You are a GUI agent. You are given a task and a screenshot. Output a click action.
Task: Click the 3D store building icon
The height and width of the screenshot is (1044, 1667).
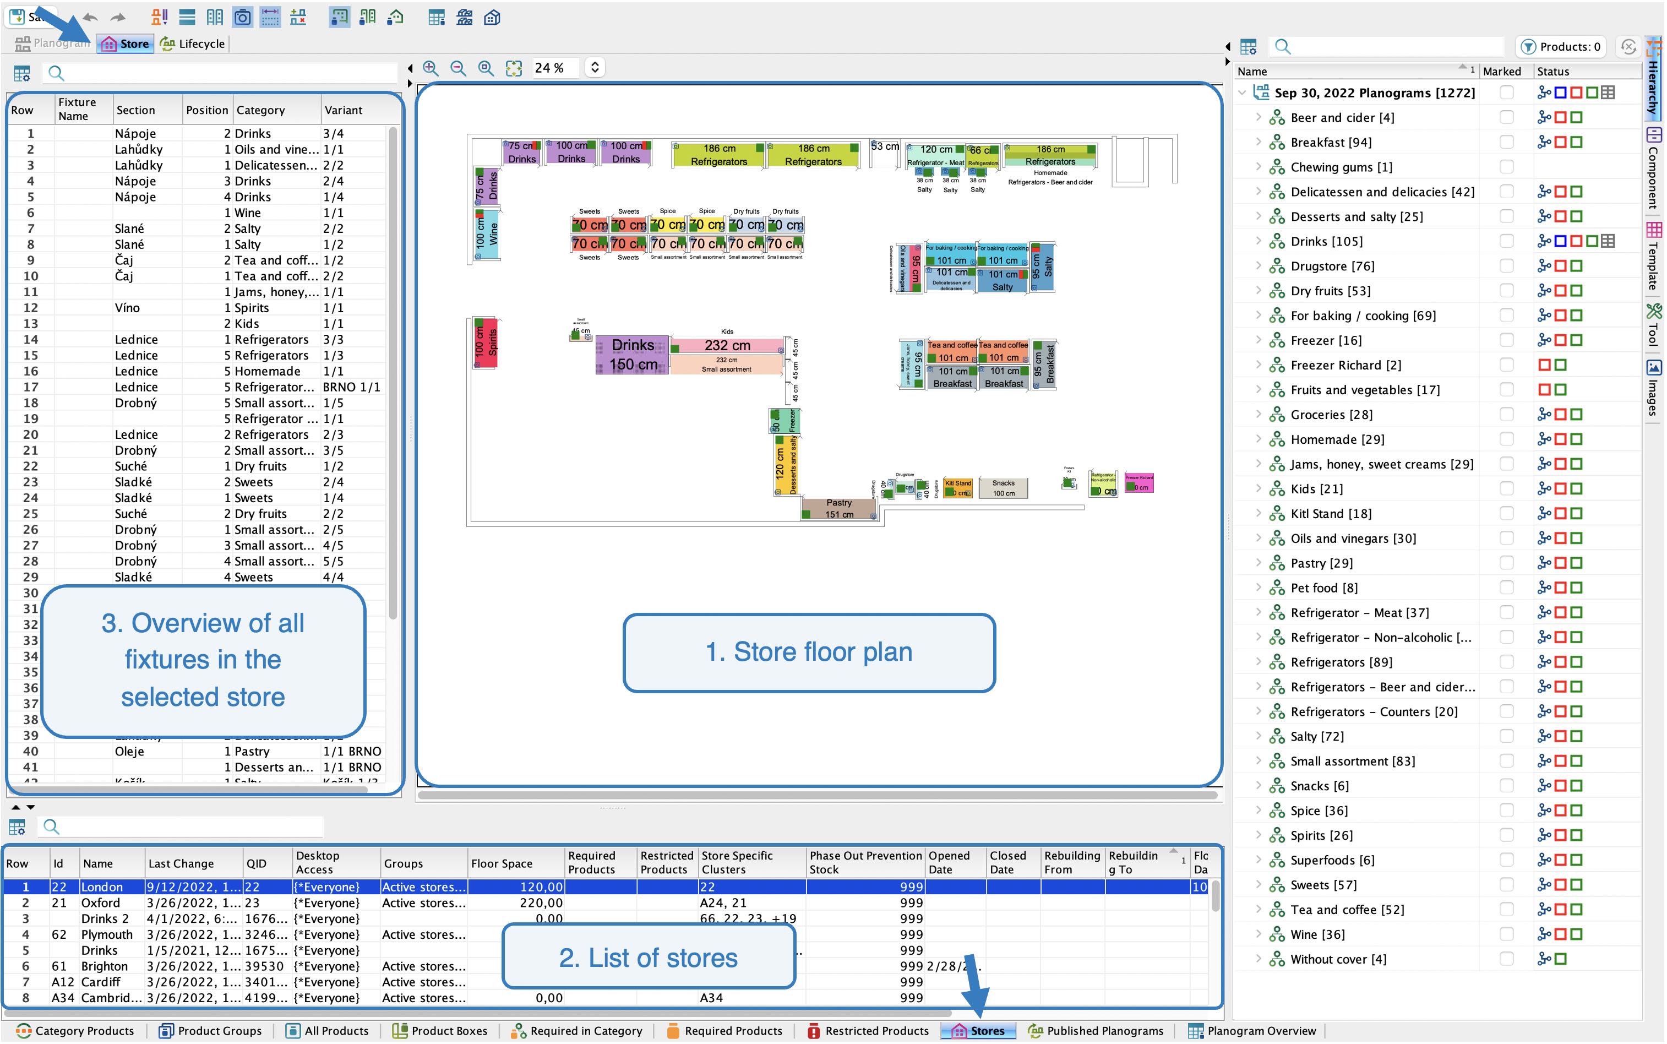point(492,17)
